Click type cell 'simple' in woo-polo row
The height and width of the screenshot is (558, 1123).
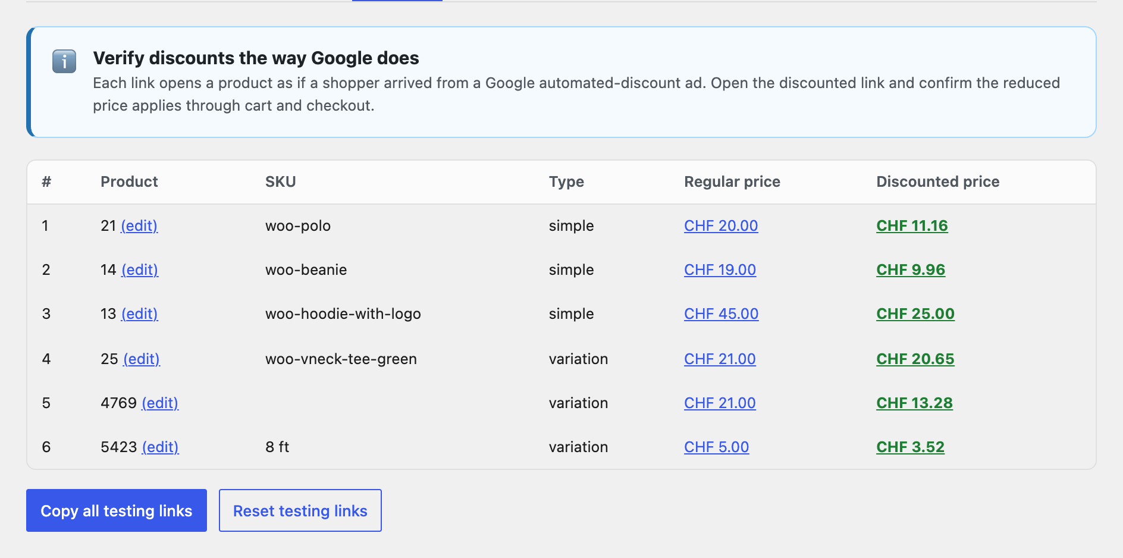tap(571, 226)
